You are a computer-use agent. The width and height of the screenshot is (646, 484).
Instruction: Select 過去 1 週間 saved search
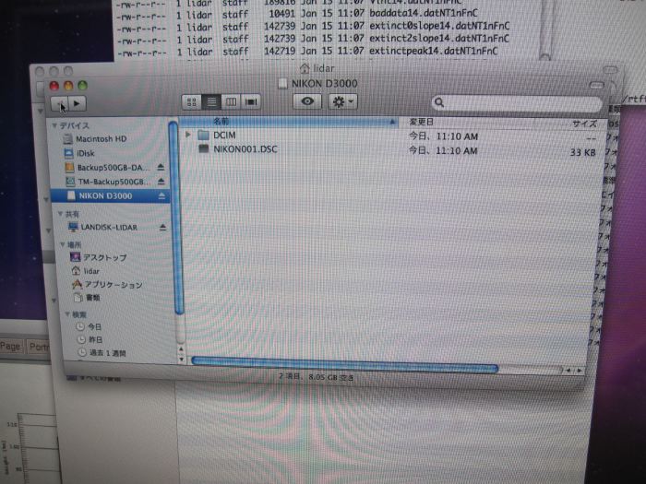[102, 353]
